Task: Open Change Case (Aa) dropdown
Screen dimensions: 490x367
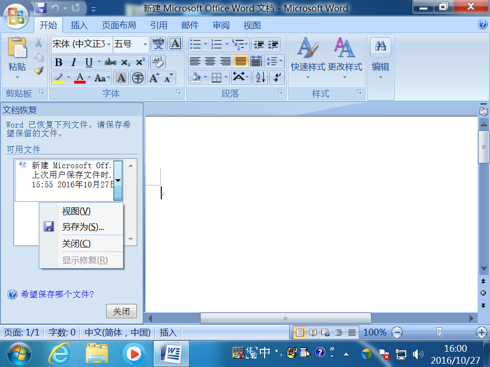Action: [x=102, y=78]
